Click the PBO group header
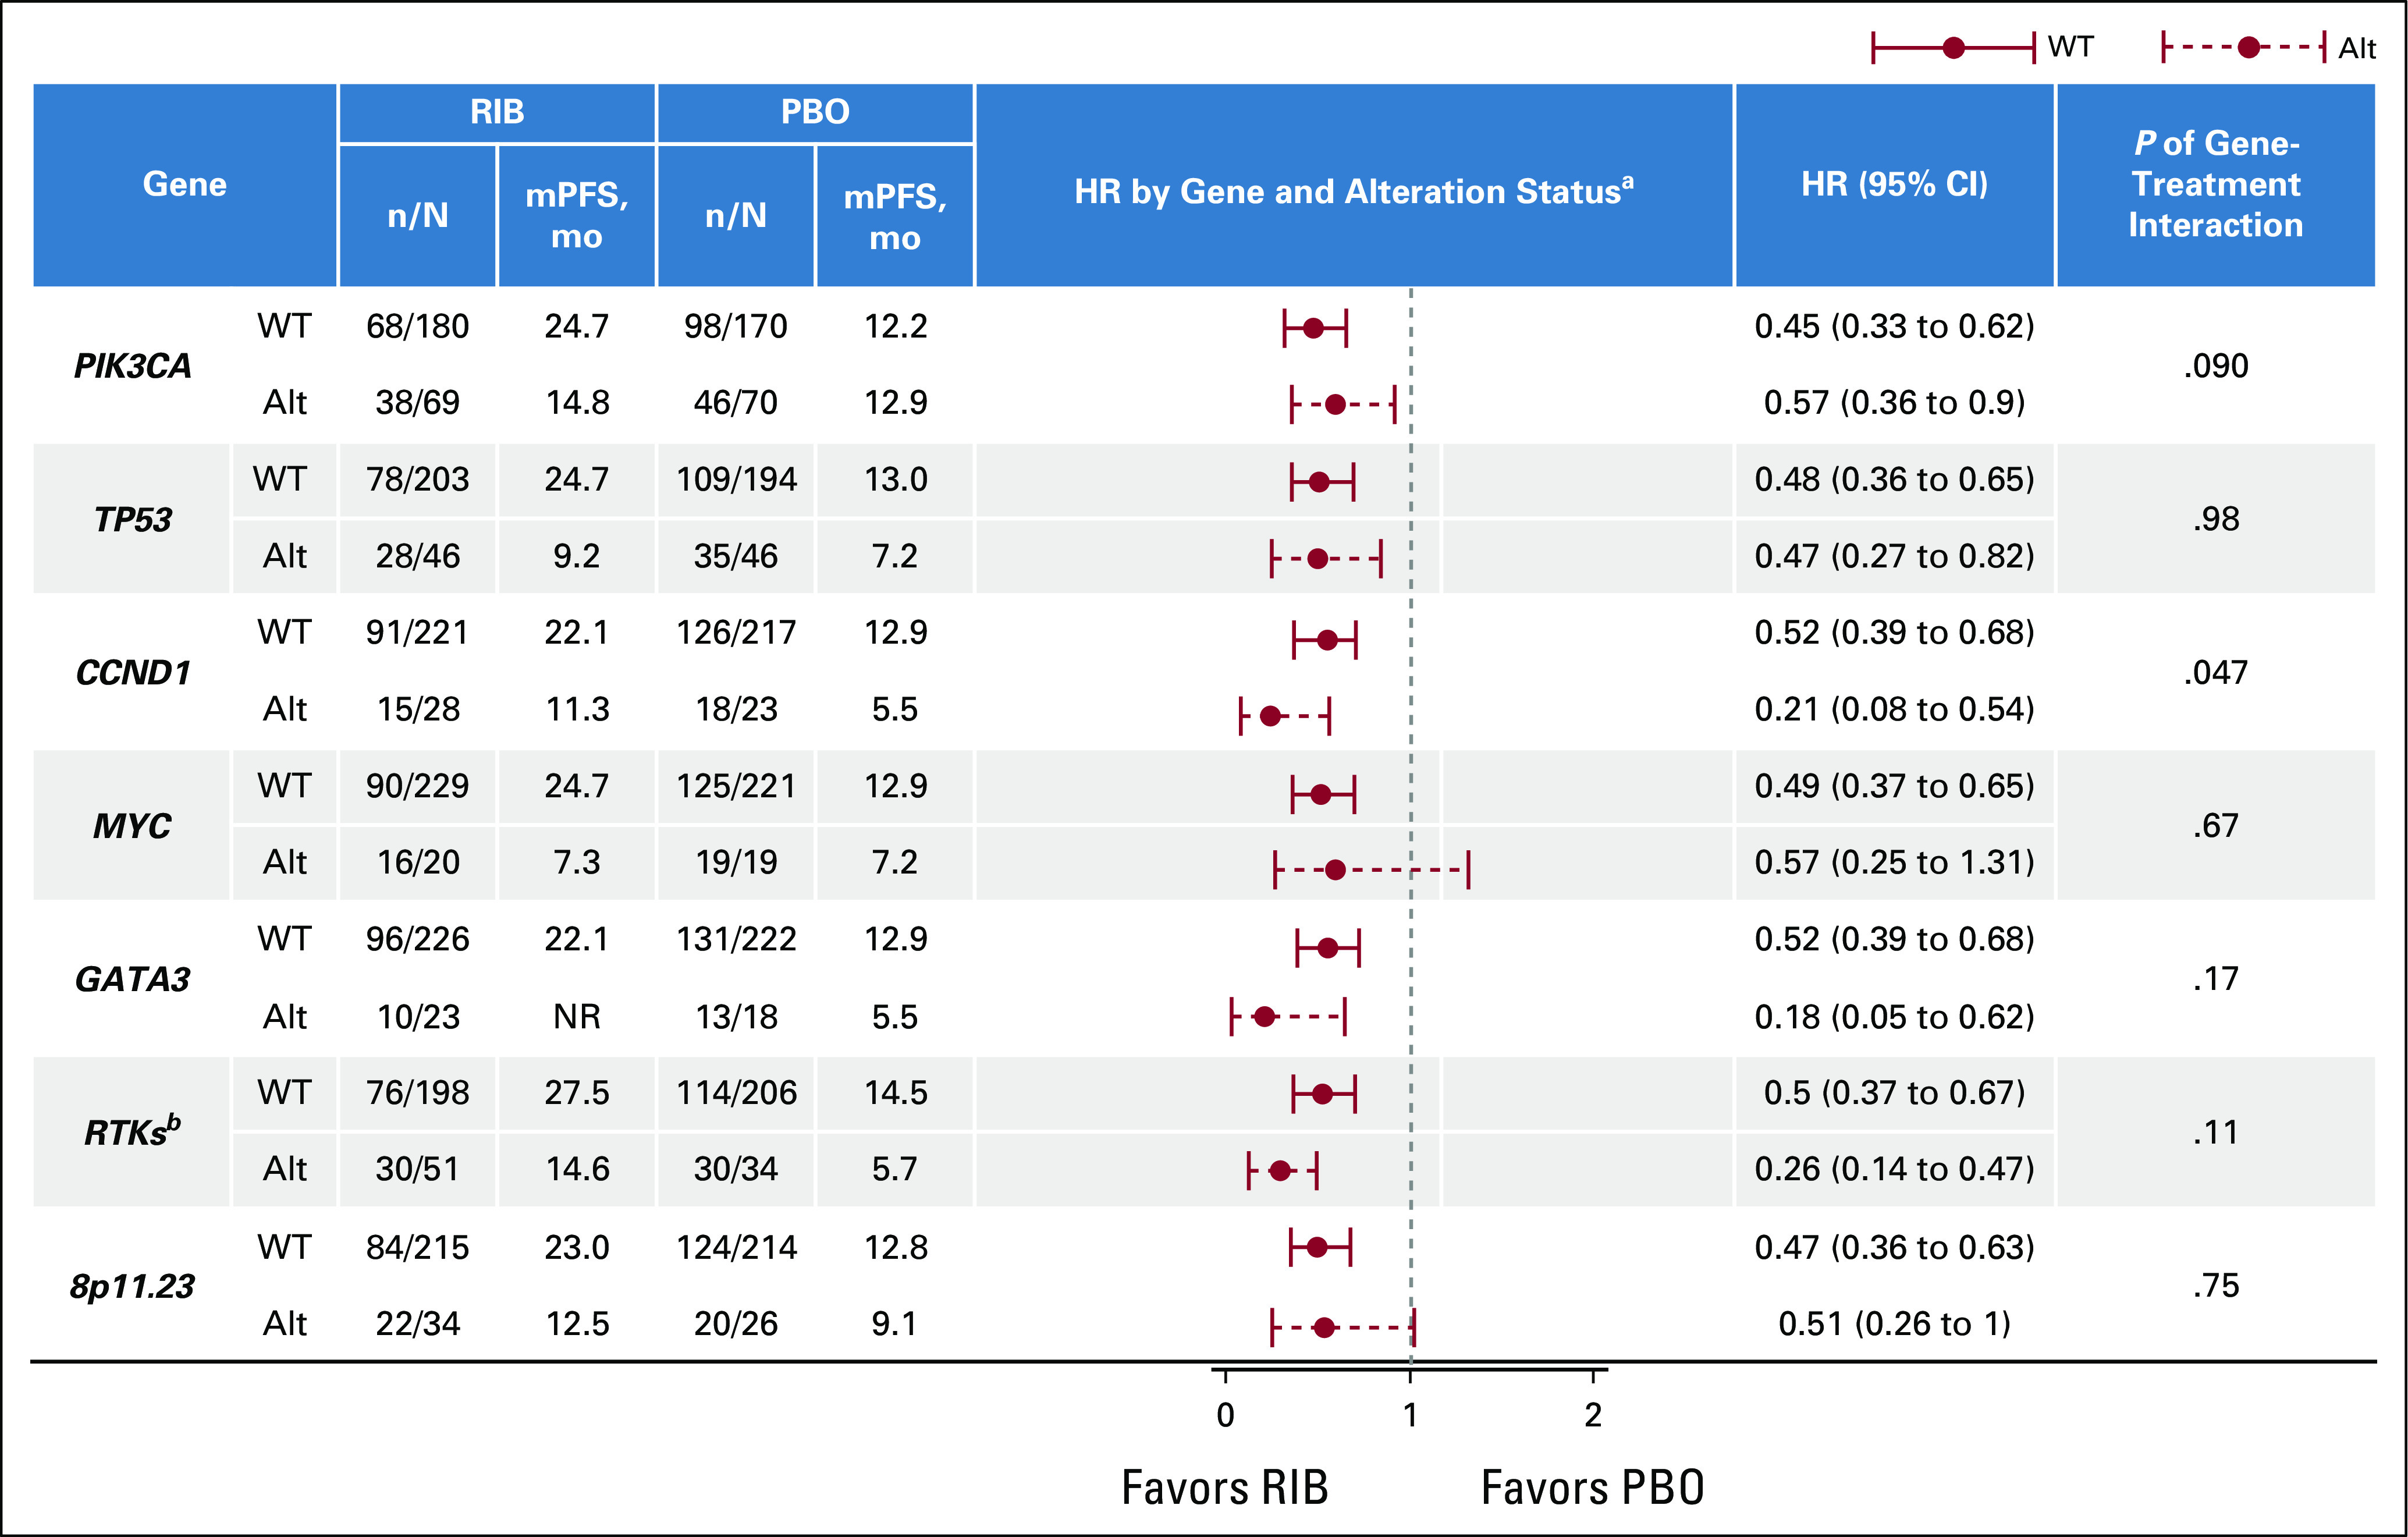Image resolution: width=2408 pixels, height=1537 pixels. coord(815,112)
